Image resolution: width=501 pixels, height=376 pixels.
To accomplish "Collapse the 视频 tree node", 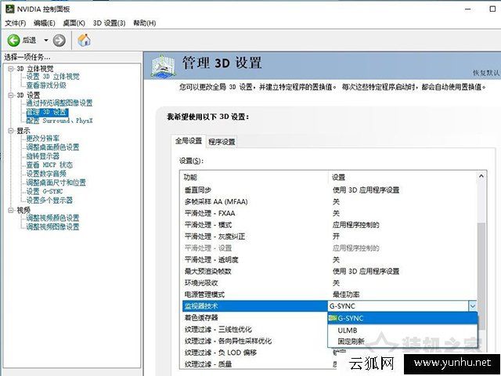I will pyautogui.click(x=11, y=210).
